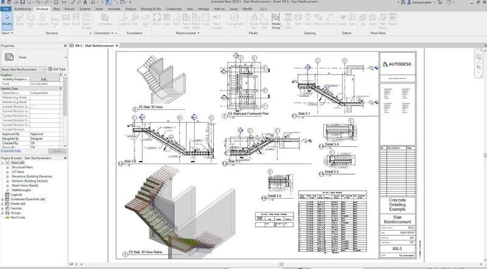Switch to the Collaborate ribbon tab

[173, 9]
